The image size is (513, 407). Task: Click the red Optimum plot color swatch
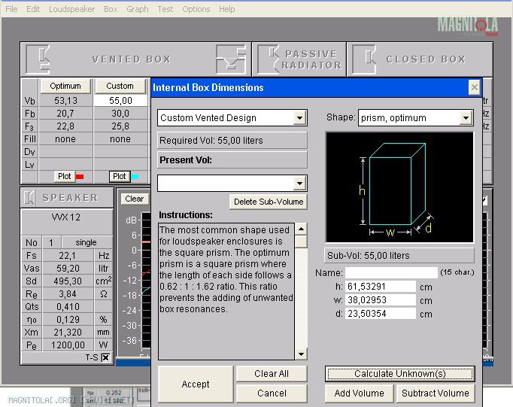[x=80, y=177]
